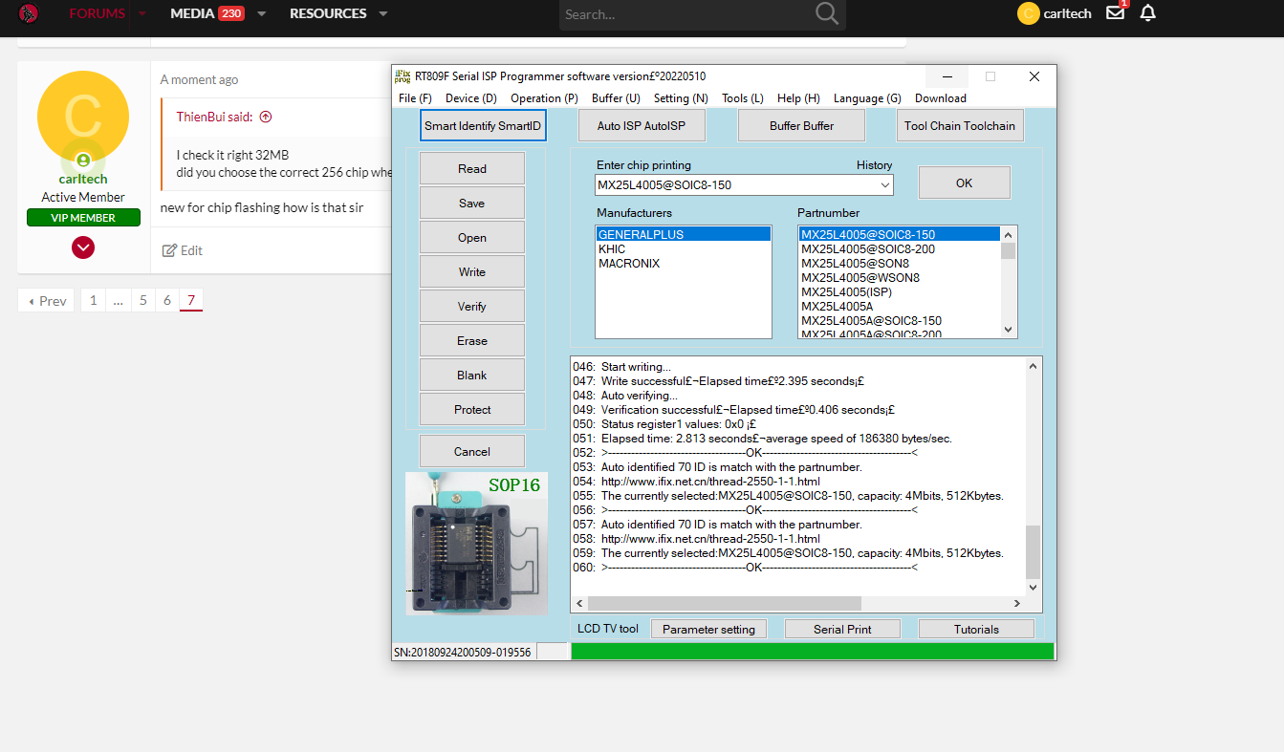
Task: Click Smart Identify SmartID button
Action: point(483,125)
